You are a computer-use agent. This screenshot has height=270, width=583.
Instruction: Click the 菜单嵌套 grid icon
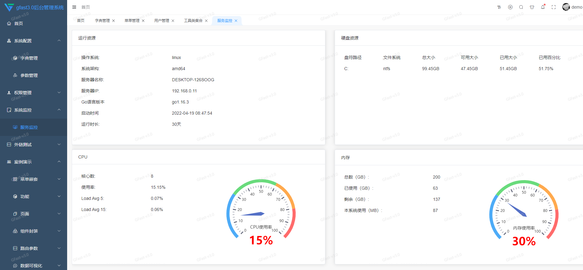point(15,179)
